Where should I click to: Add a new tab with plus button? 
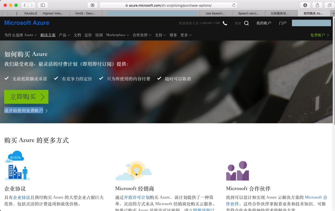[333, 13]
